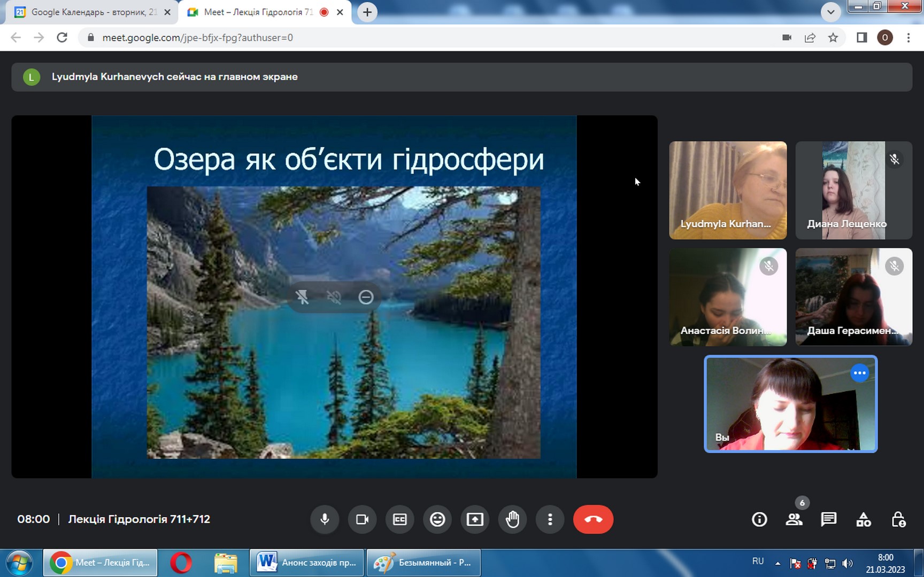Bookmark this page with the star
This screenshot has width=924, height=577.
coord(833,37)
